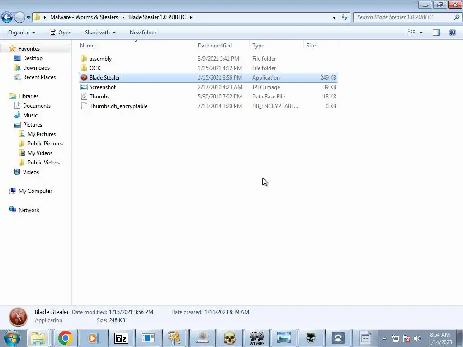Click the volume speaker tray icon
This screenshot has height=347, width=463.
pos(417,338)
